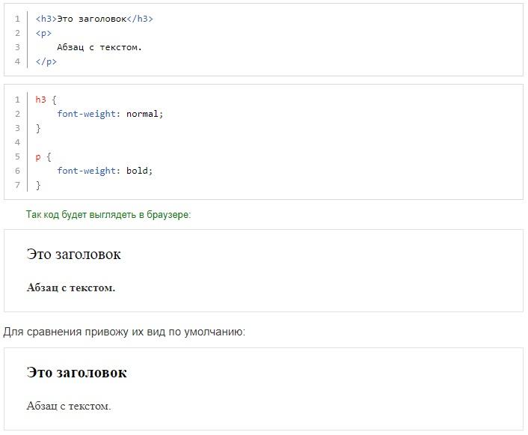Click the bold default 'Это заголовок' heading
The width and height of the screenshot is (528, 435).
pos(77,373)
